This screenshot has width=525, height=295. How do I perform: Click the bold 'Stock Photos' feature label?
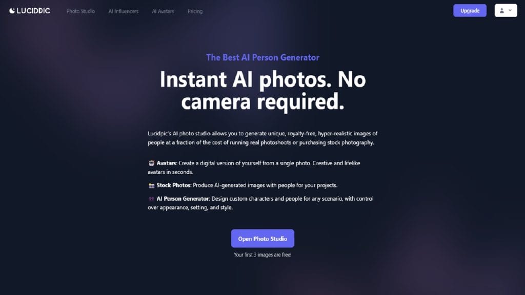tap(174, 185)
